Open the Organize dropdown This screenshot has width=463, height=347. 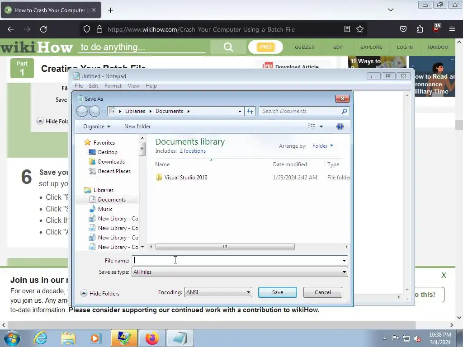tap(97, 127)
